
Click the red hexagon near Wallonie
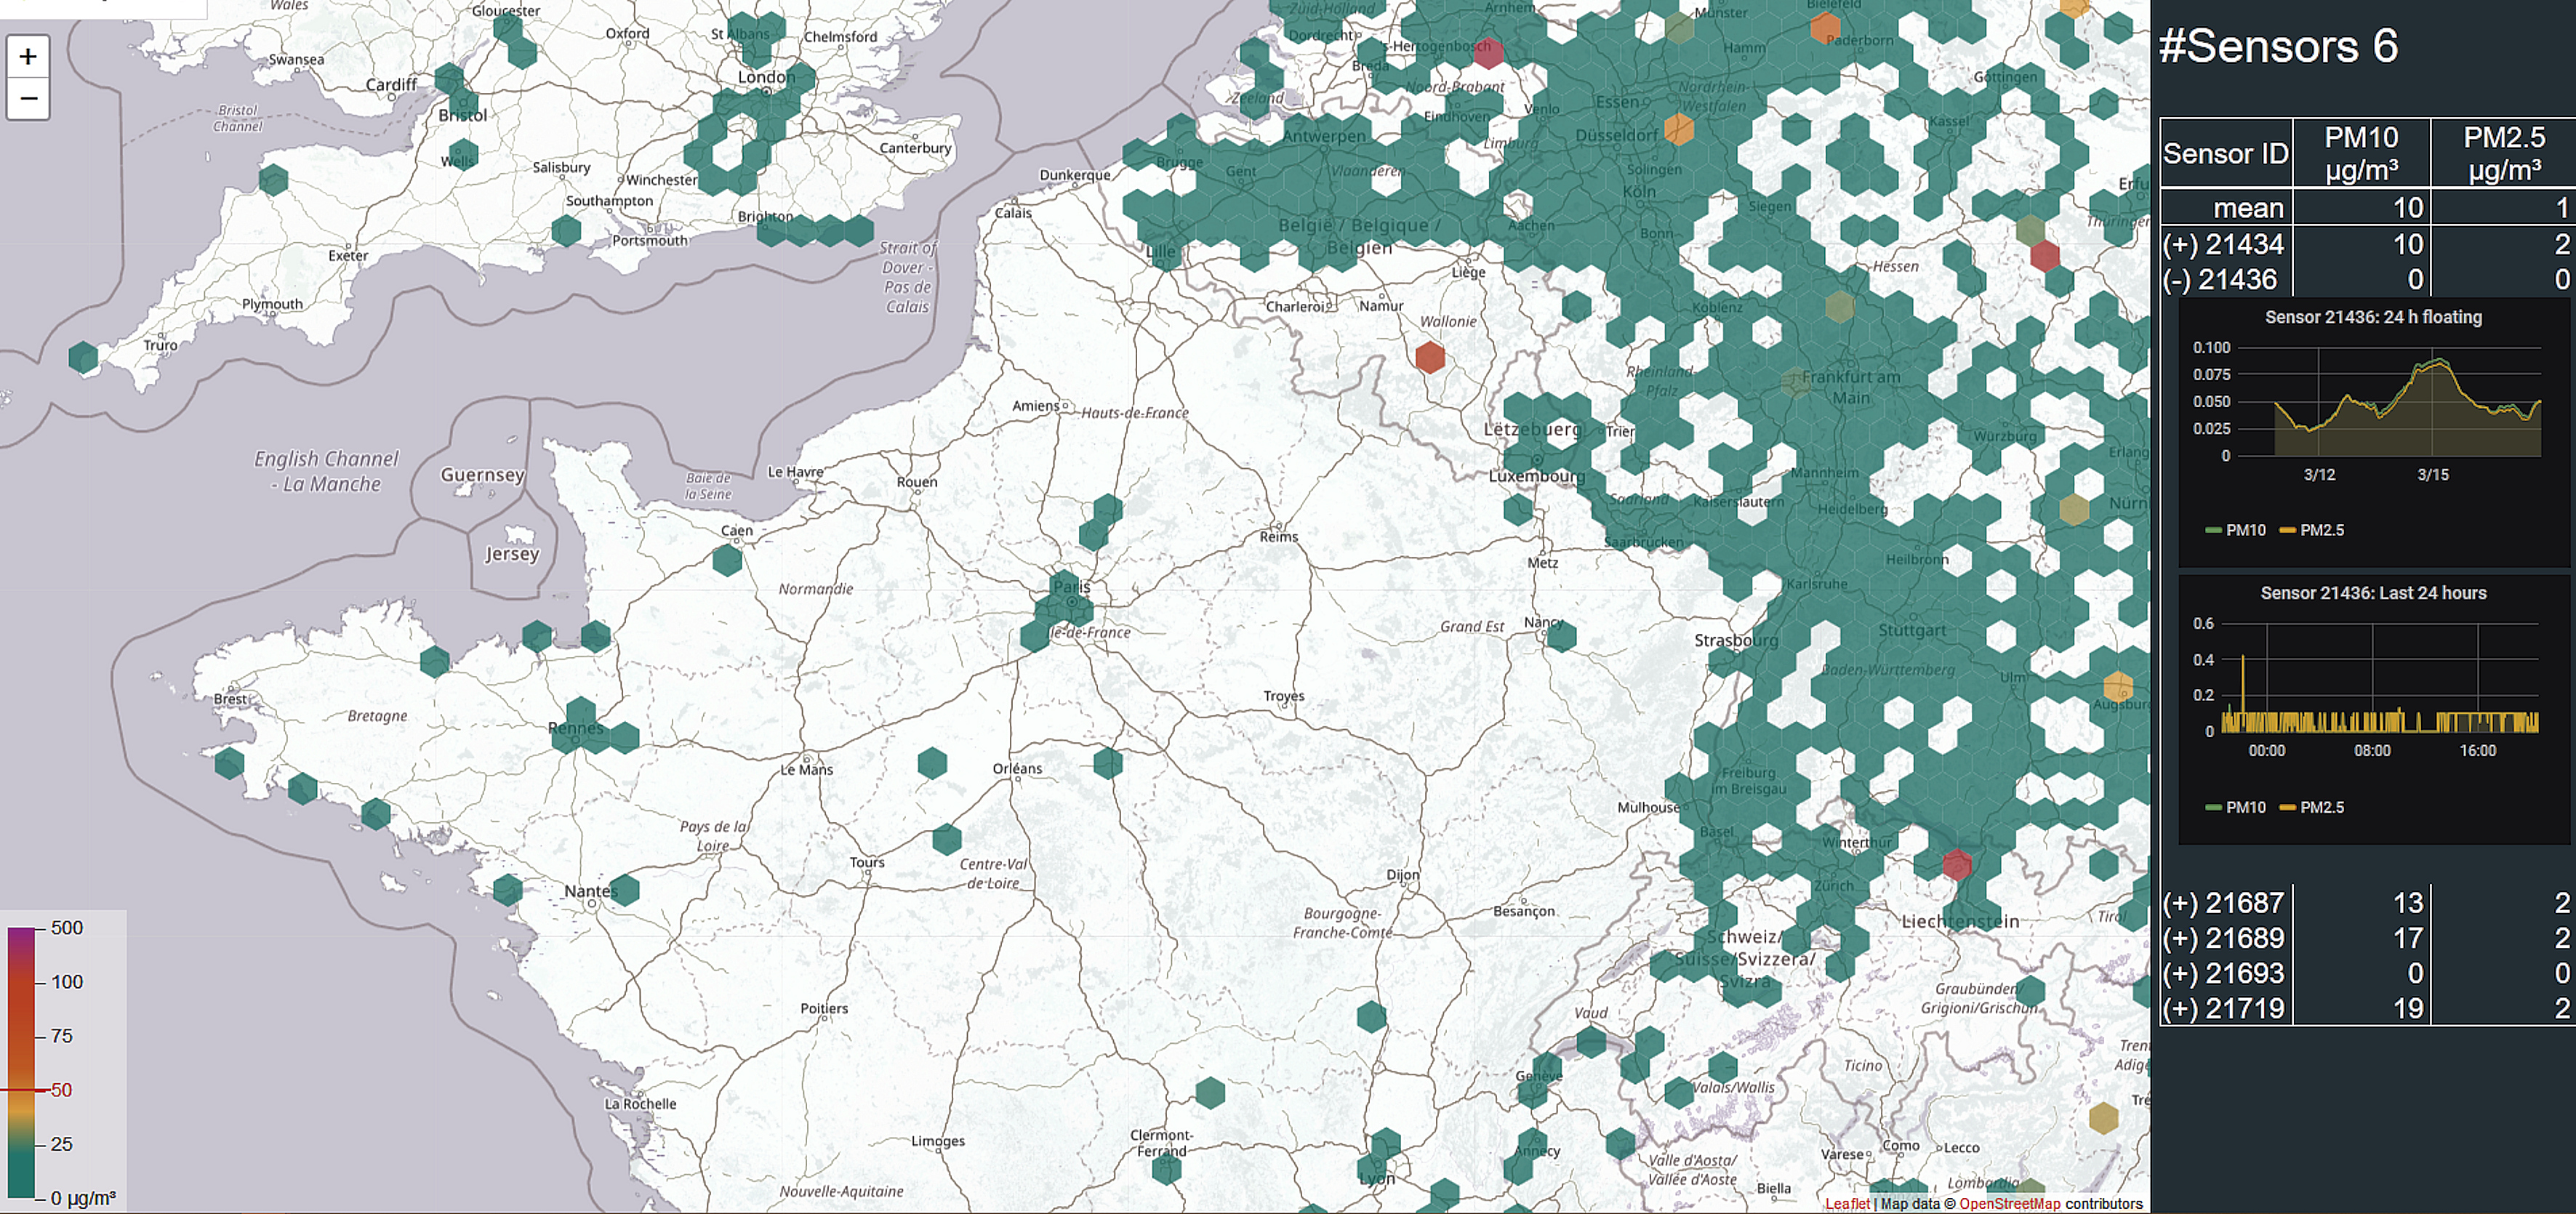point(1430,357)
